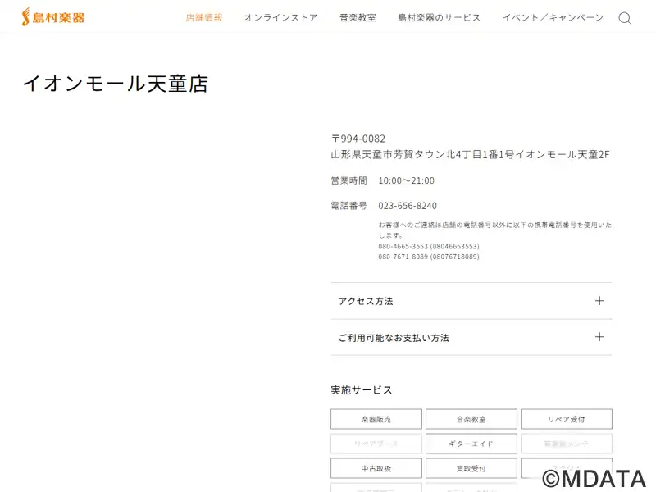Expand アクセス方法 with its plus icon

pyautogui.click(x=599, y=301)
